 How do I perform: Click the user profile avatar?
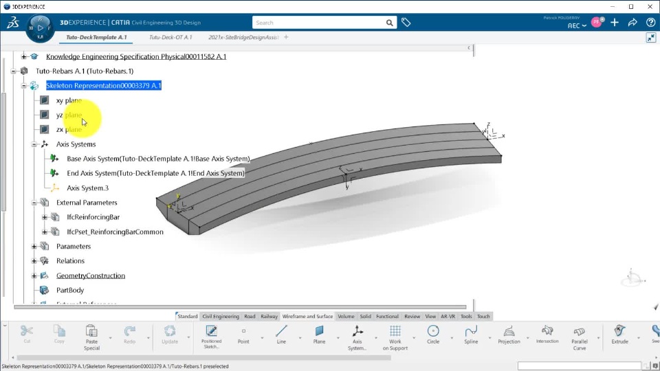[597, 22]
